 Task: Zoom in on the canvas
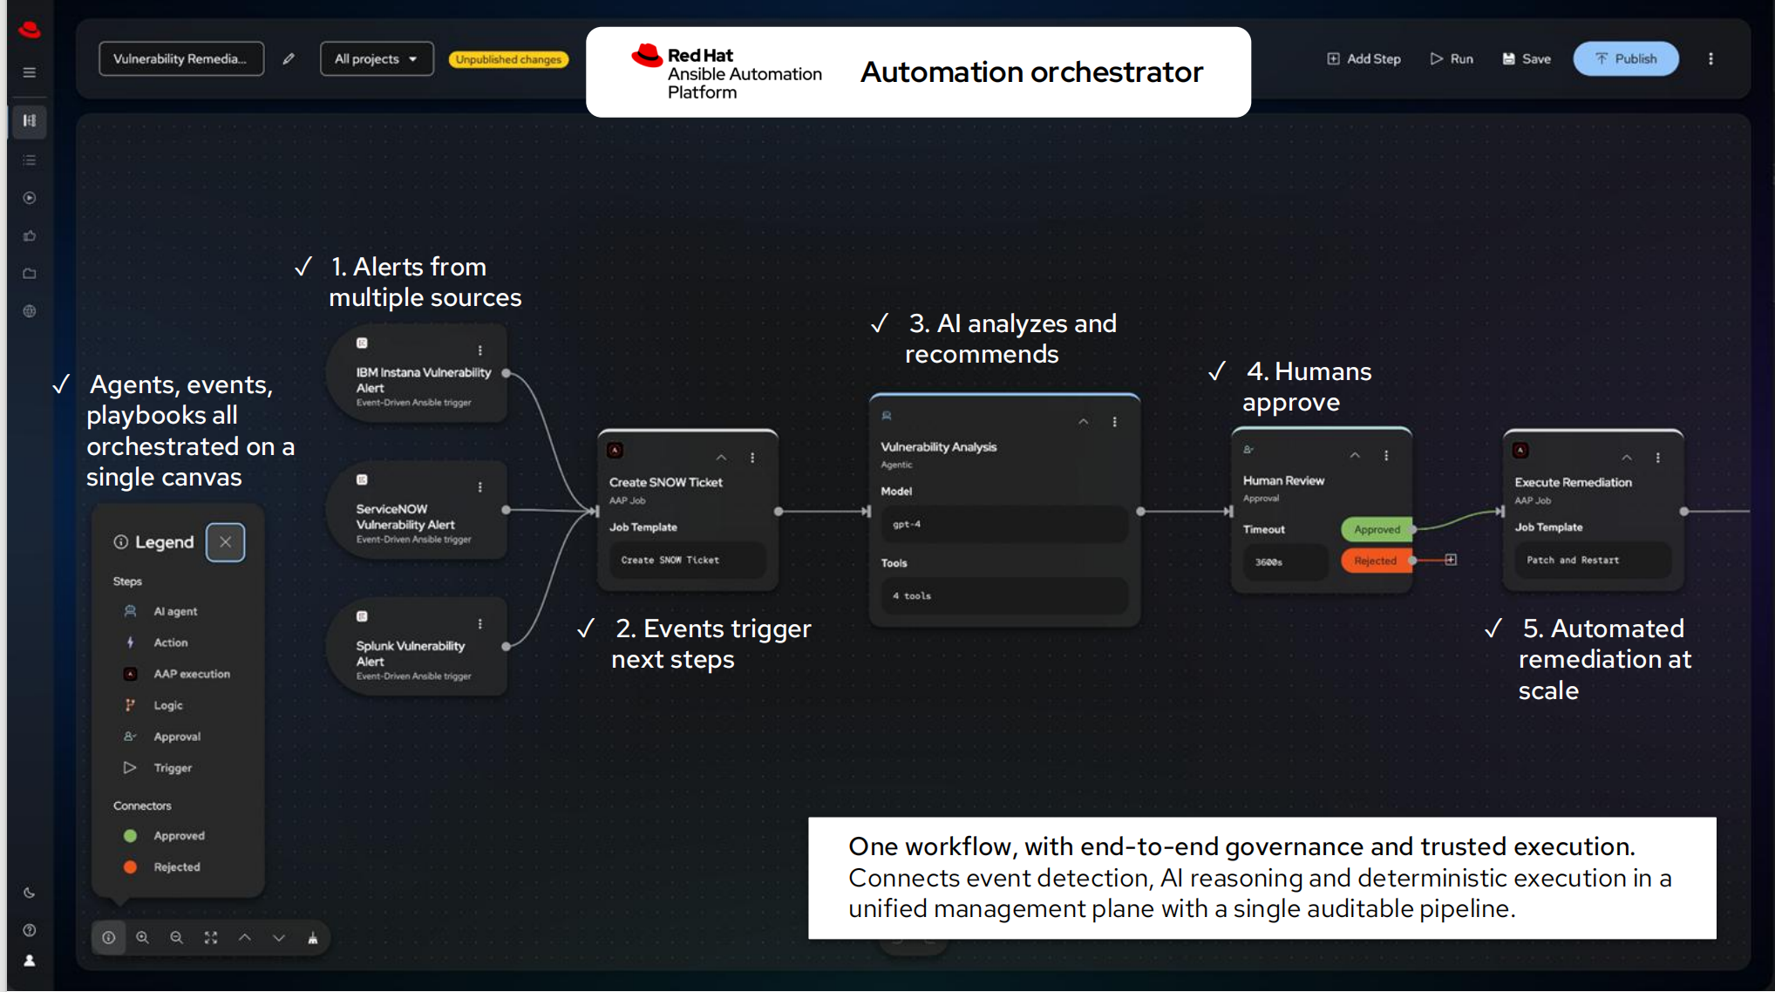[142, 938]
